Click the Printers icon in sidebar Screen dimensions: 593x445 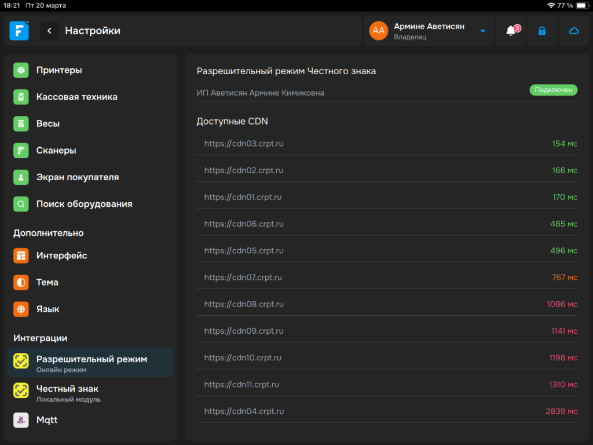(x=21, y=70)
